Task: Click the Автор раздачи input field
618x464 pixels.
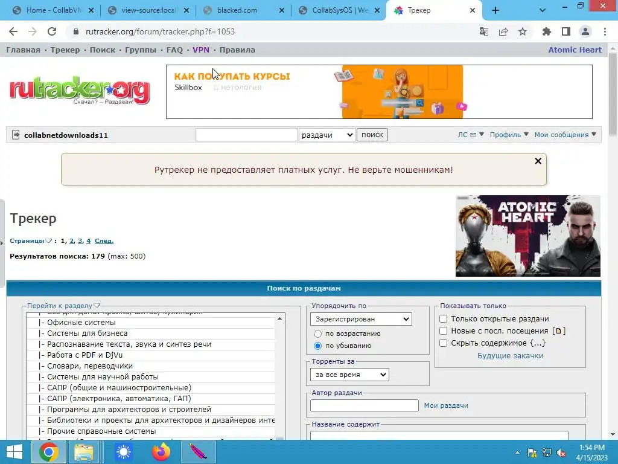Action: (364, 405)
